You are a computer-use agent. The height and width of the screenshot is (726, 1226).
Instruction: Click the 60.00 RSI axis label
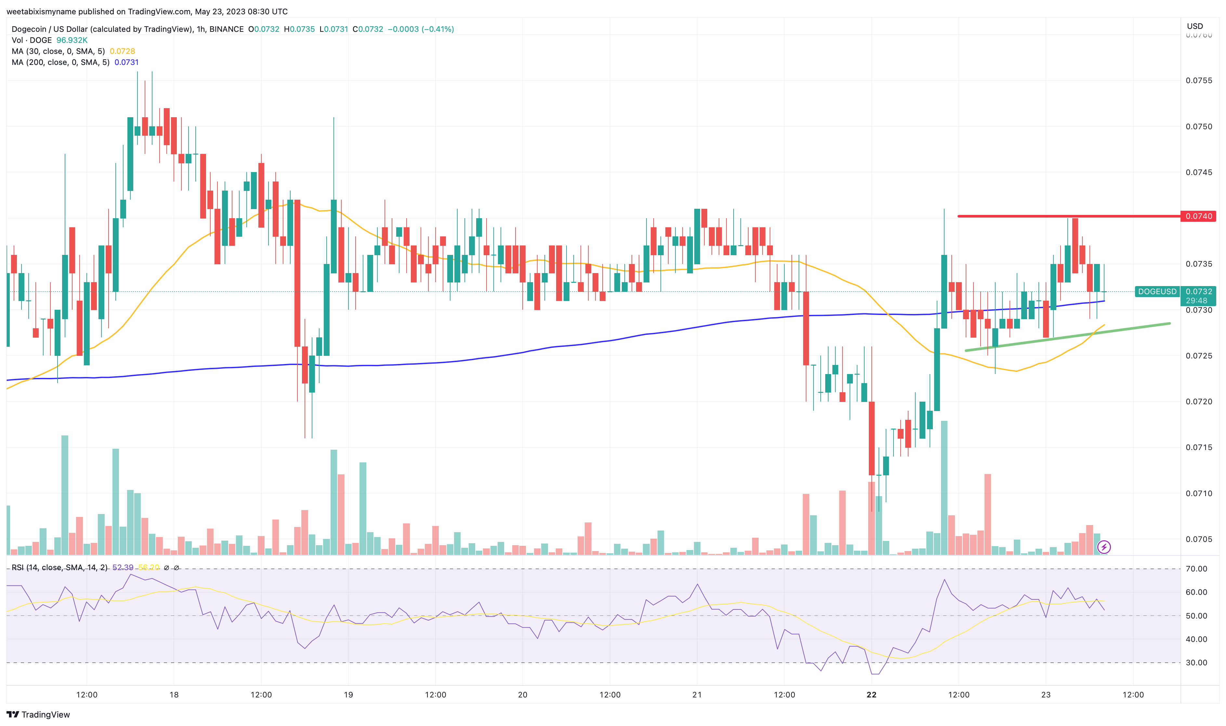(1197, 593)
